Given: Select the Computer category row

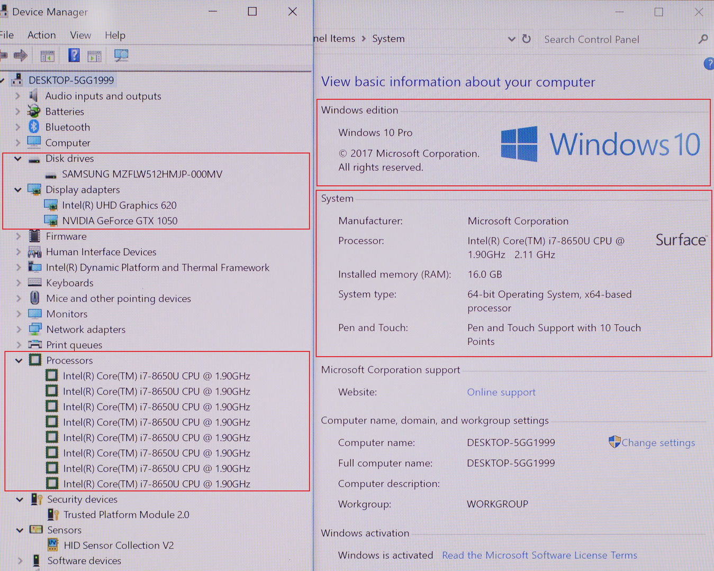Looking at the screenshot, I should tap(68, 143).
